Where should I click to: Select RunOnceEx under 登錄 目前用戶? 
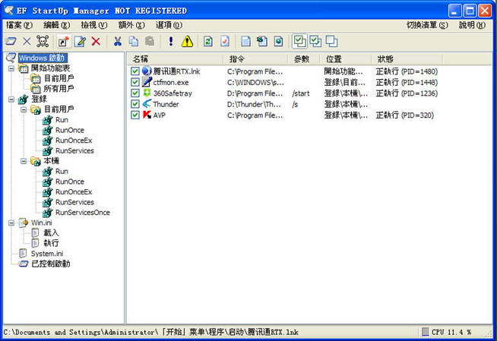coord(74,141)
